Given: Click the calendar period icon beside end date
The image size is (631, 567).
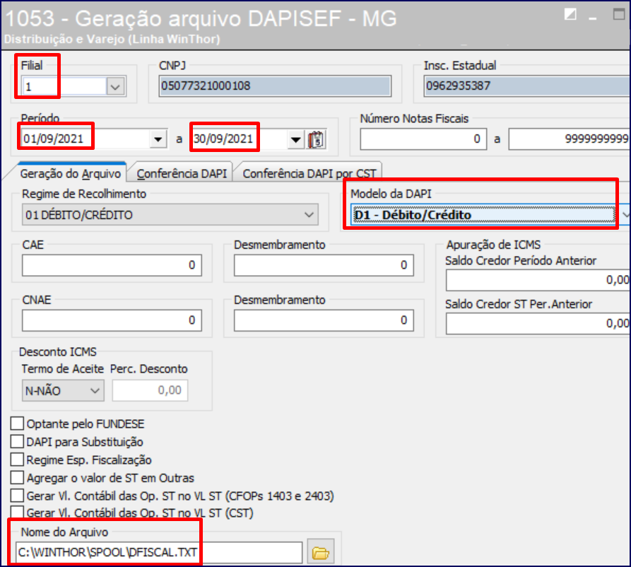Looking at the screenshot, I should 316,139.
